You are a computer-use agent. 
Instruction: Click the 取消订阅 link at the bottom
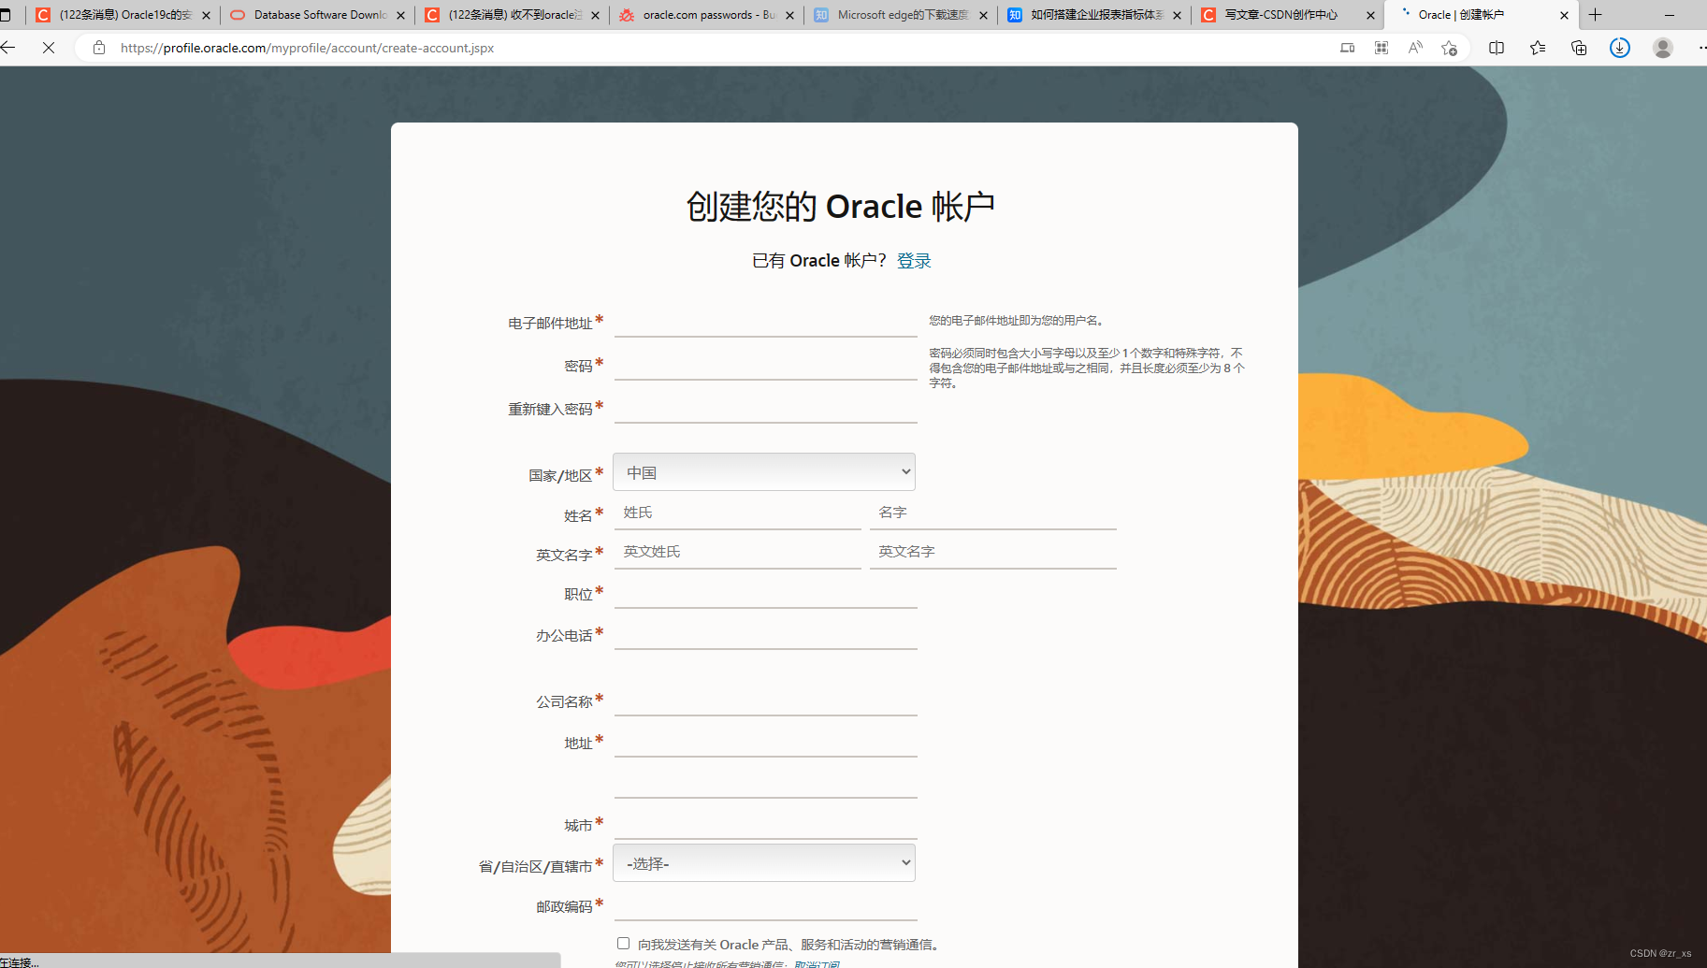point(817,964)
